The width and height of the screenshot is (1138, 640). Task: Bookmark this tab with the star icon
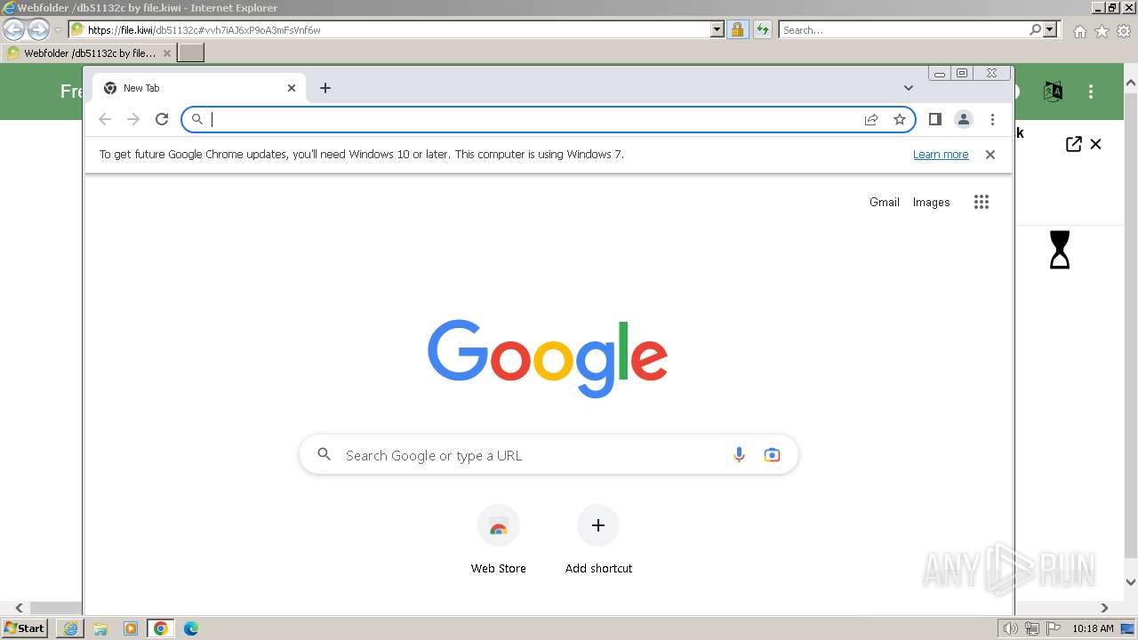click(900, 119)
